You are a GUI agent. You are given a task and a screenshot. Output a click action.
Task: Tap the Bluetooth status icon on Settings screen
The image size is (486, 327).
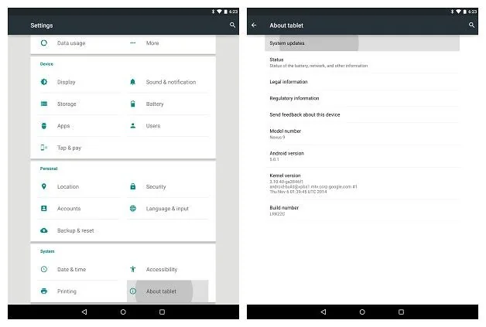(213, 12)
